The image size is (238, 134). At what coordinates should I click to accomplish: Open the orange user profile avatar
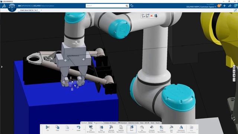219,6
